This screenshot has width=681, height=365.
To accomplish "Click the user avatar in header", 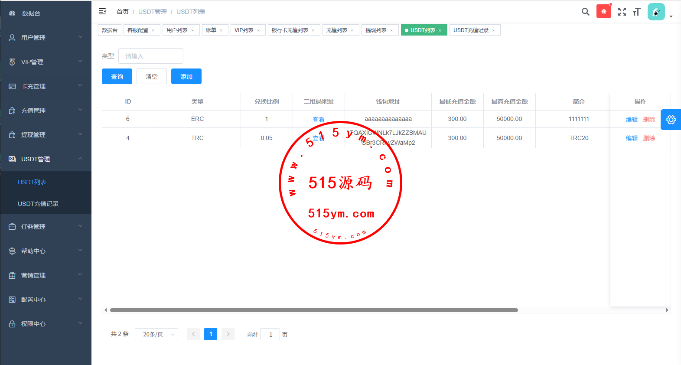I will pyautogui.click(x=656, y=12).
